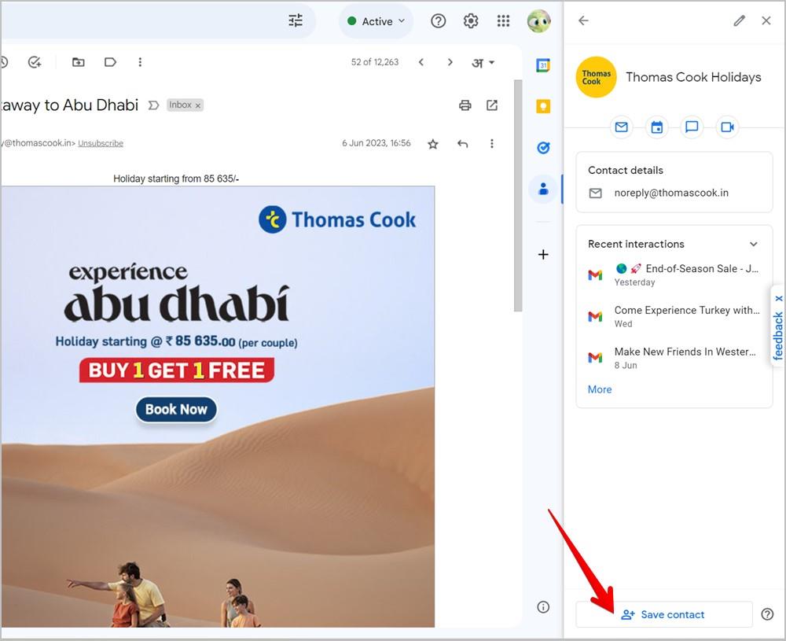Click More recent interactions link
This screenshot has width=786, height=641.
pyautogui.click(x=600, y=390)
